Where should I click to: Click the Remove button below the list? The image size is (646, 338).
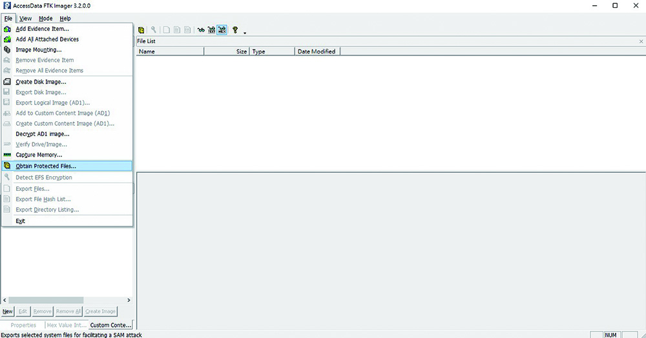click(x=43, y=312)
